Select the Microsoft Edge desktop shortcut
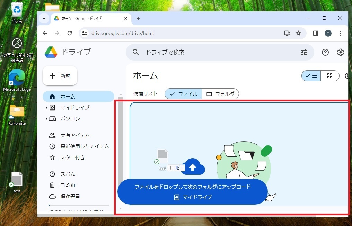This screenshot has width=352, height=226. 17,80
